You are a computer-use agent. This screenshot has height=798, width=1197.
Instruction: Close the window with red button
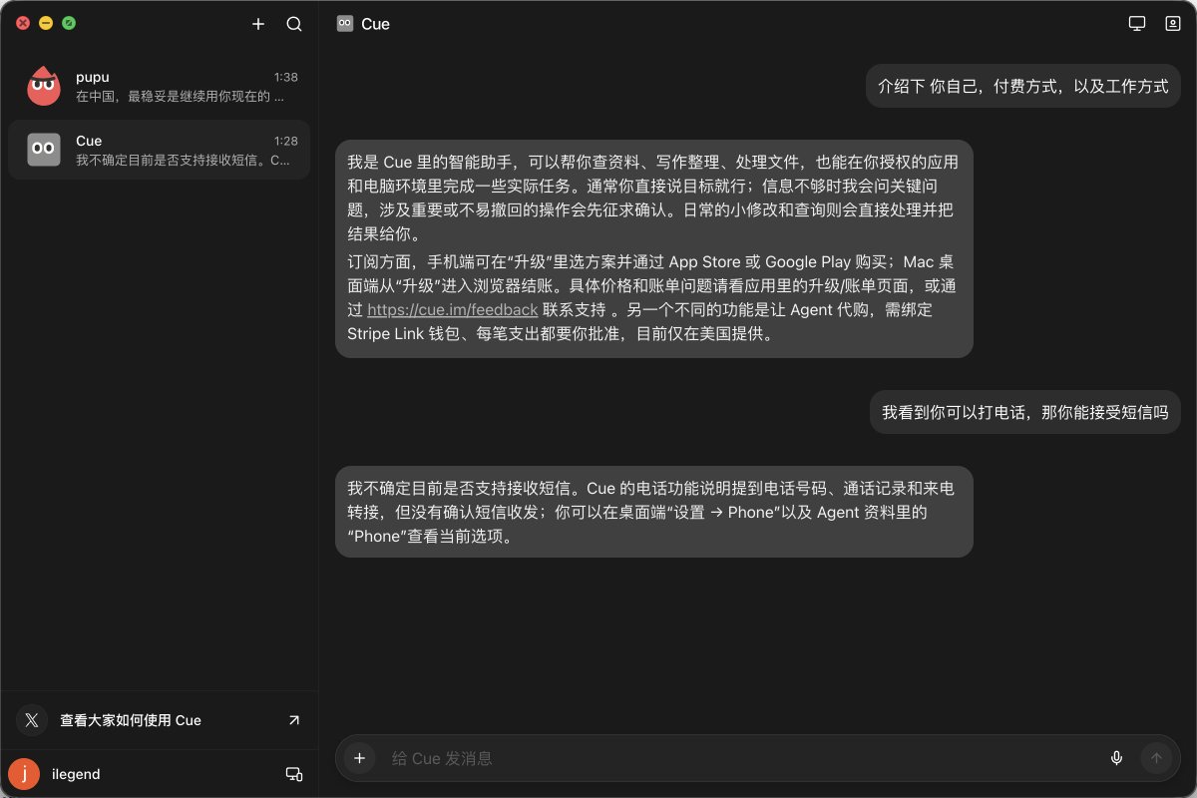pyautogui.click(x=23, y=23)
